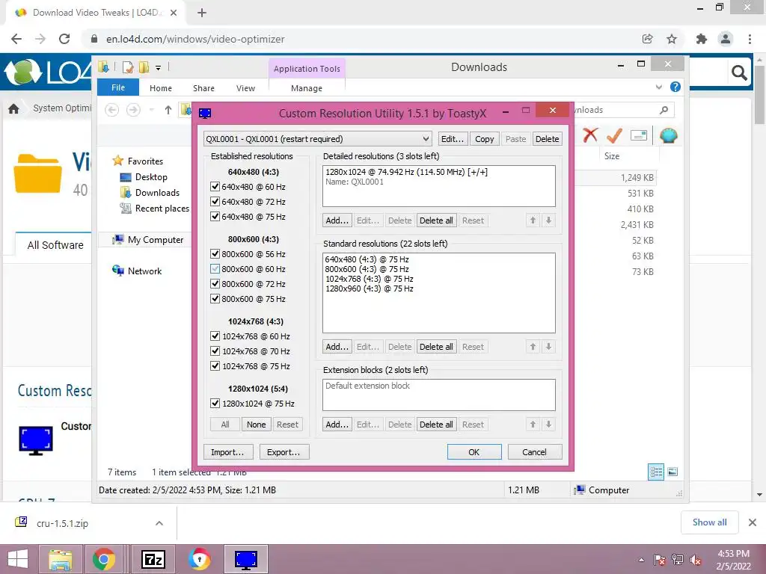Viewport: 766px width, 574px height.
Task: Uncheck 640x480 @ 72 Hz
Action: coord(215,202)
